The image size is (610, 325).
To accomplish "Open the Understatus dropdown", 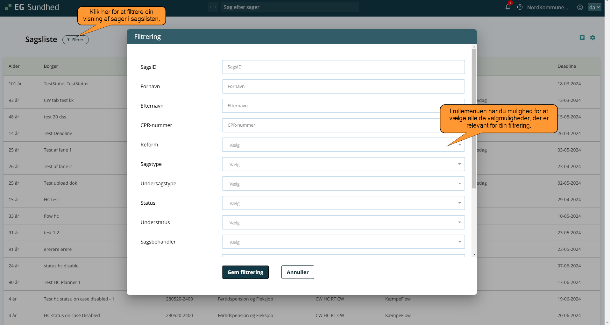I will [x=343, y=223].
